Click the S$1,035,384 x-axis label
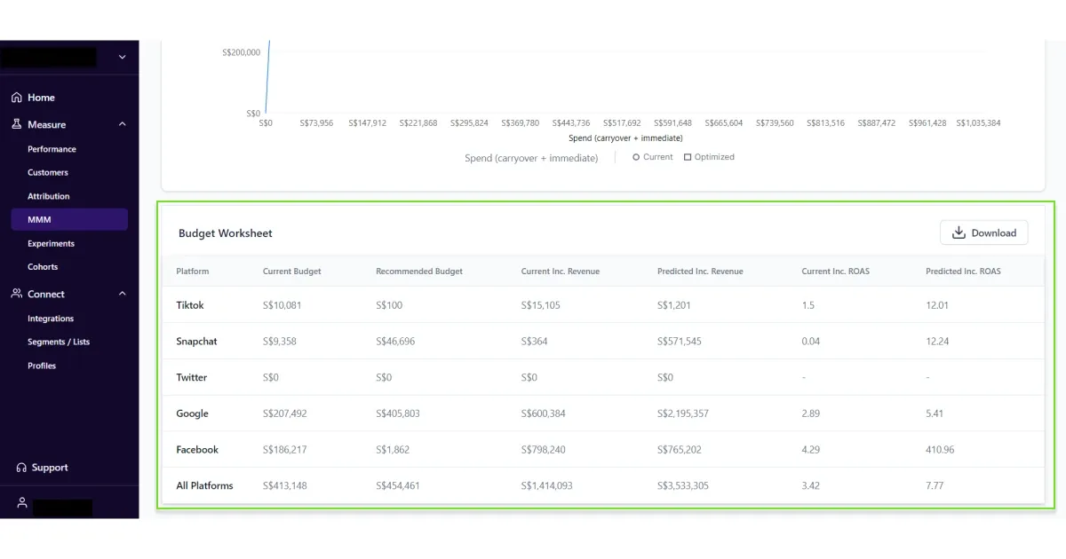Image resolution: width=1066 pixels, height=559 pixels. tap(978, 123)
